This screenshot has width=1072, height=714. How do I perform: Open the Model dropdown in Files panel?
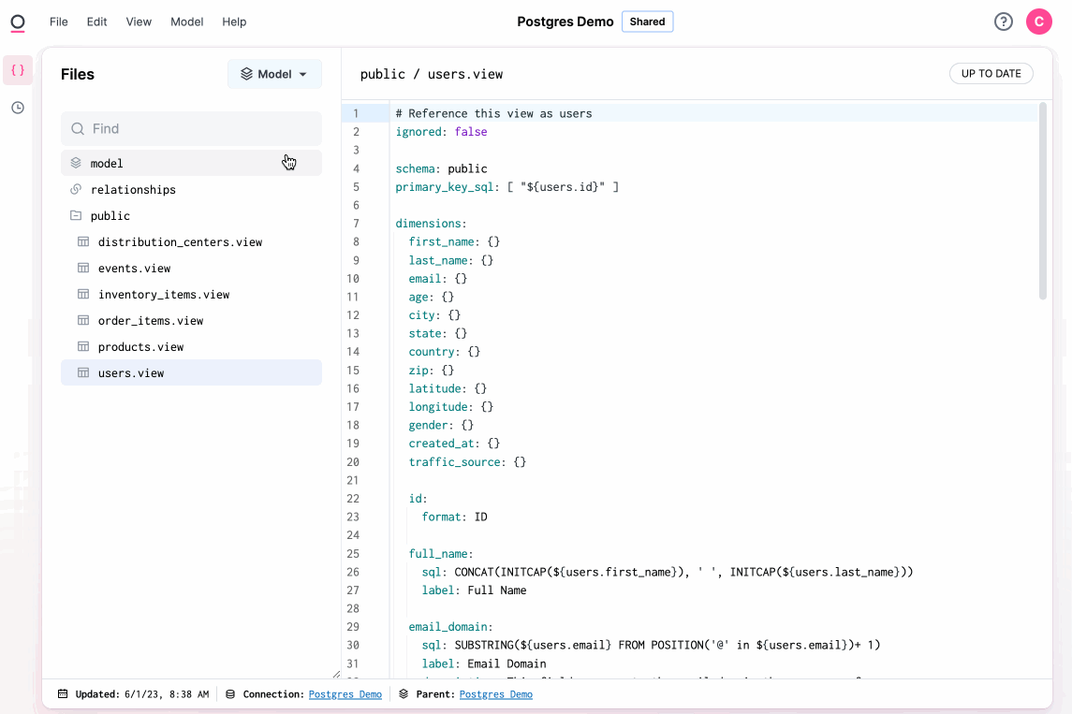point(274,74)
